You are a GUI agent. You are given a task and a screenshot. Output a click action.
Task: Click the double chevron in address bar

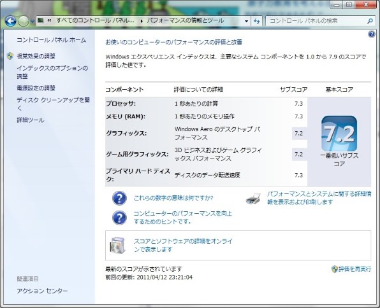coord(49,20)
